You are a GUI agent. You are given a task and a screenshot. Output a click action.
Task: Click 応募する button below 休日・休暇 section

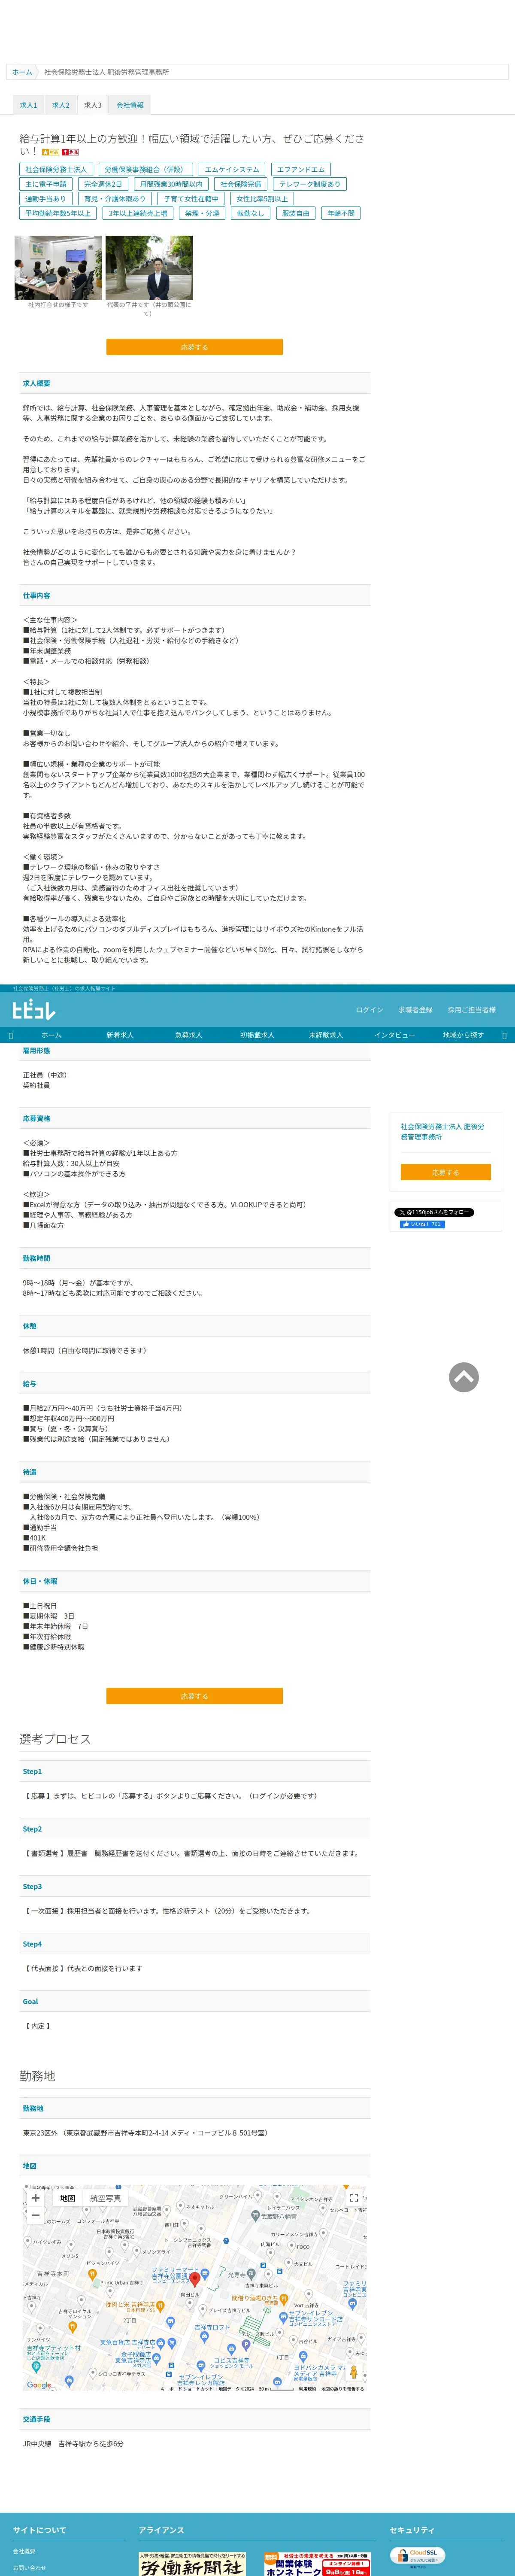(194, 1696)
